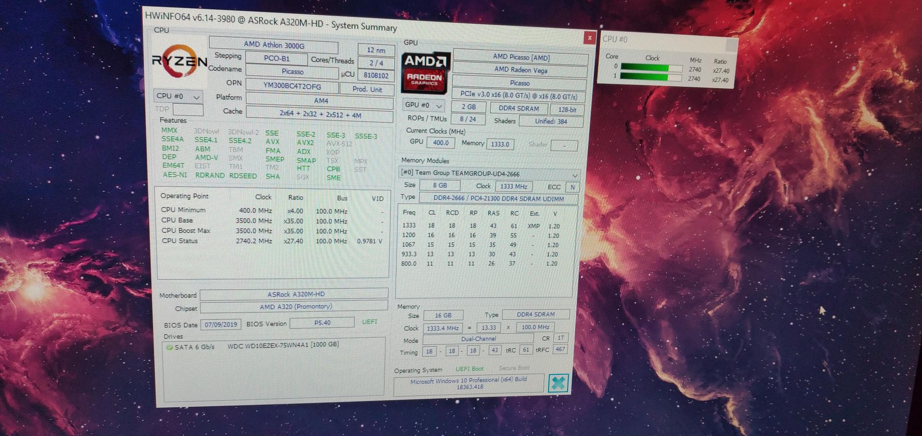Click the tRFC value 467

(x=560, y=349)
